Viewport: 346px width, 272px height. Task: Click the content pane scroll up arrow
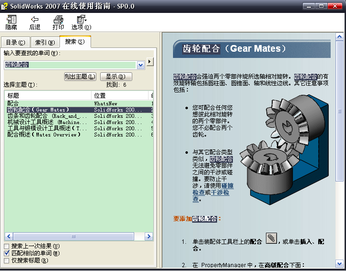coord(339,36)
